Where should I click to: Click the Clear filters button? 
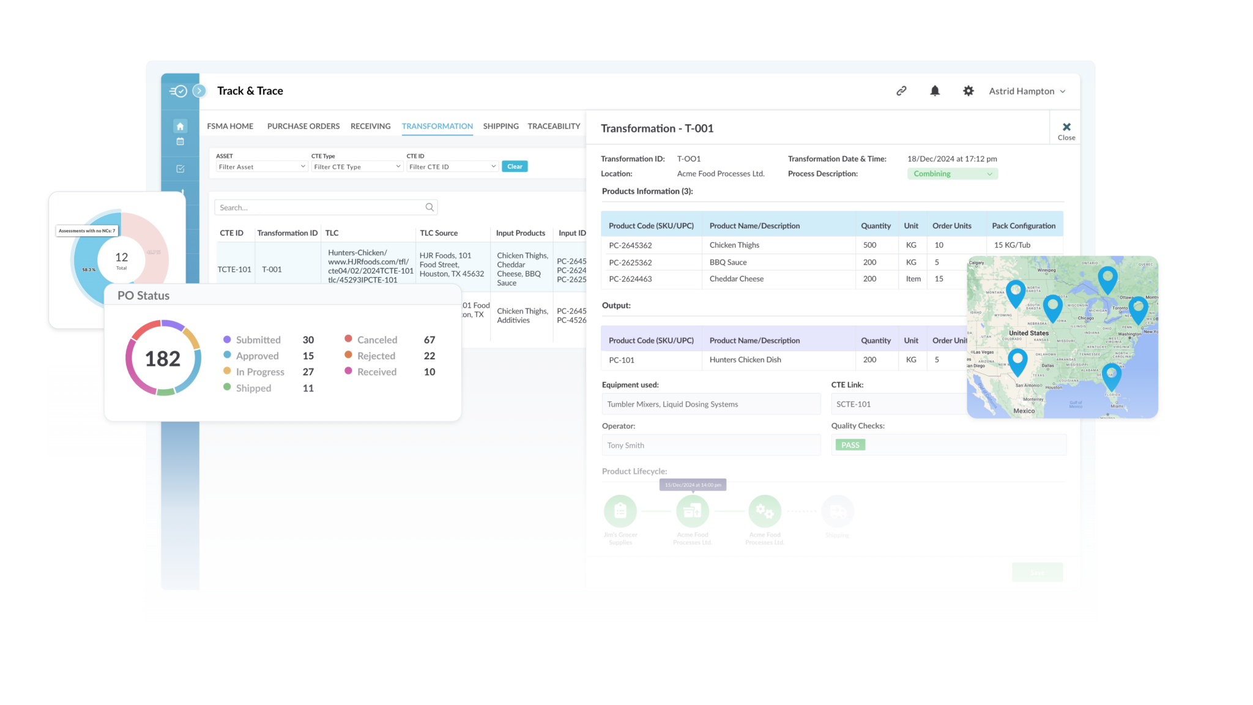(515, 166)
